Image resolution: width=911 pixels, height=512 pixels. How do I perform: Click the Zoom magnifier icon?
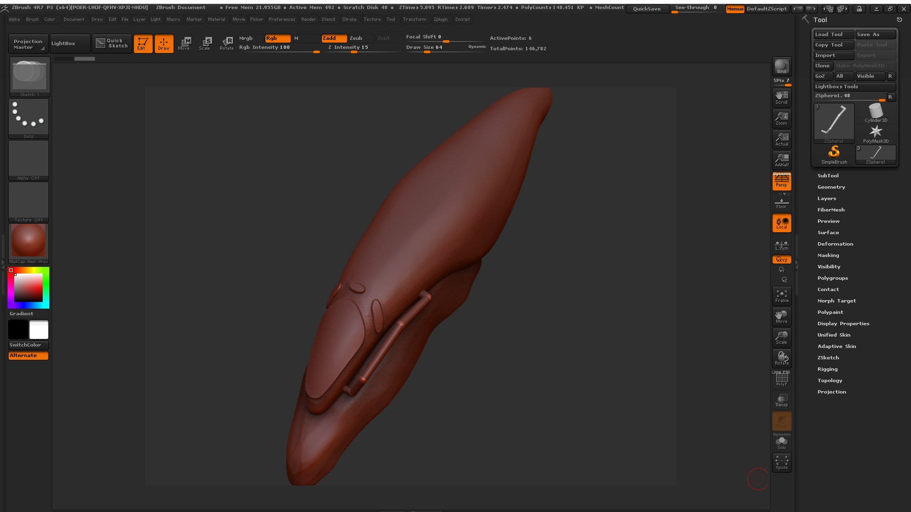point(781,118)
